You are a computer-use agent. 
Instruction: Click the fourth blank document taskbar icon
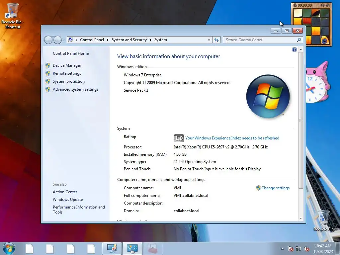point(91,249)
